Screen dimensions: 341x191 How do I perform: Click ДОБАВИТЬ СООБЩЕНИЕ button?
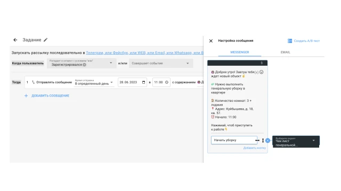pos(50,95)
